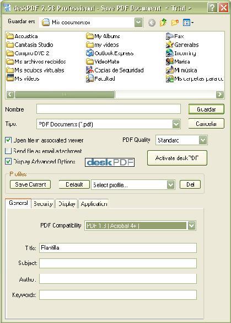This screenshot has width=231, height=323.
Task: Open the Mis vídeos folder
Action: click(x=23, y=78)
